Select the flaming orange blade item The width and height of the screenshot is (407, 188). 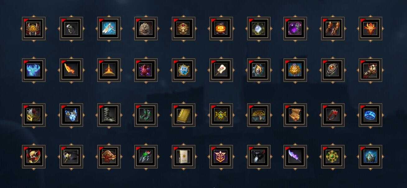coord(71,70)
